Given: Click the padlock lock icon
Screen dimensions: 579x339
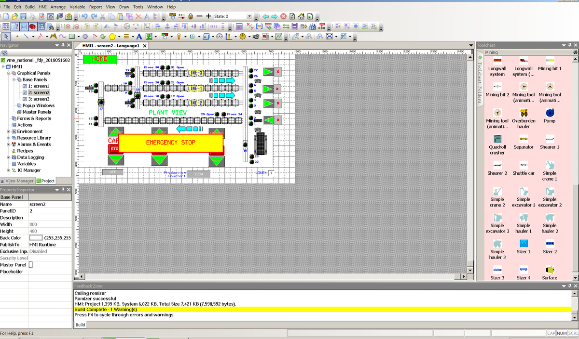Looking at the screenshot, I should coord(190,16).
